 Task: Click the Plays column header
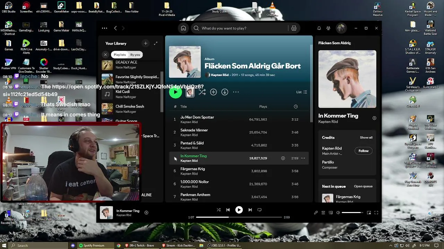coord(263,107)
